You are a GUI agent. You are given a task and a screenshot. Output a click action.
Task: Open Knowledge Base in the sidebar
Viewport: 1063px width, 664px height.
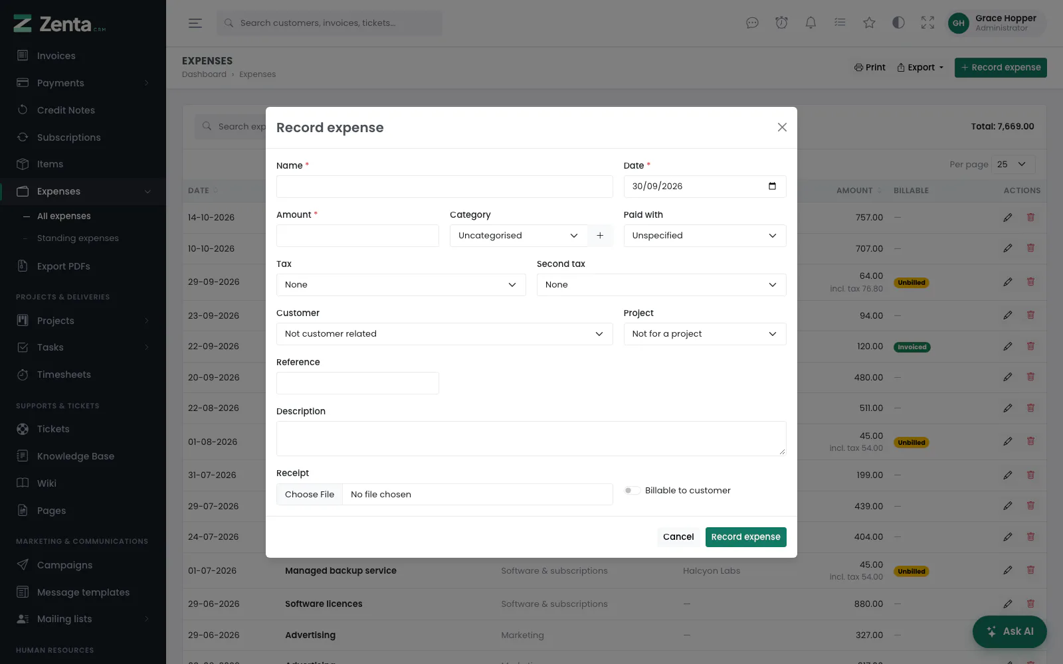[83, 456]
